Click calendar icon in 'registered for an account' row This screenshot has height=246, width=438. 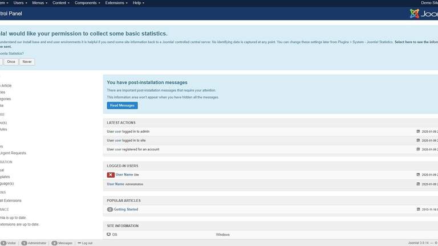(418, 149)
